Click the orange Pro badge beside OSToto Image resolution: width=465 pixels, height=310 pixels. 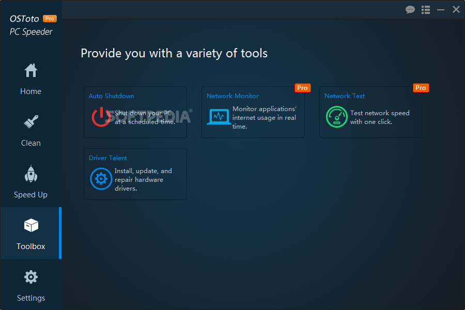[50, 19]
